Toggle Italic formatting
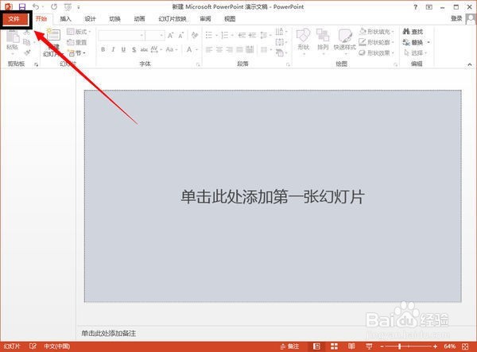This screenshot has width=477, height=352. pyautogui.click(x=113, y=49)
